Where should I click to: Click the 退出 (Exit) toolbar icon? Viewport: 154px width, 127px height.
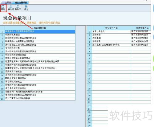coord(26,8)
